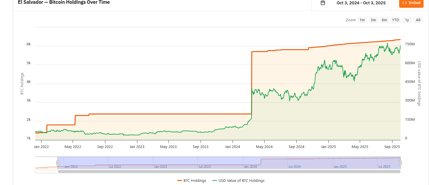The height and width of the screenshot is (185, 429).
Task: Click the left navigator range handle
Action: (57, 163)
